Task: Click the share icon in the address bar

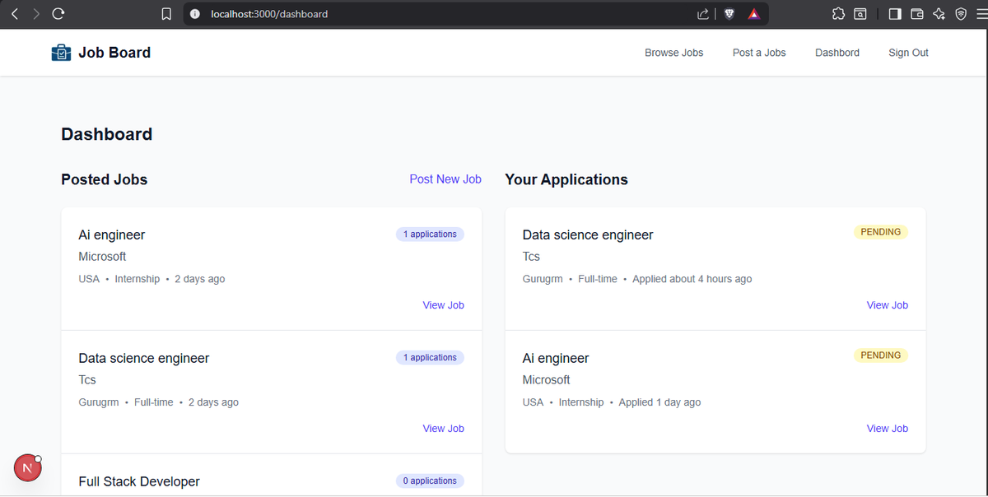Action: click(x=703, y=14)
